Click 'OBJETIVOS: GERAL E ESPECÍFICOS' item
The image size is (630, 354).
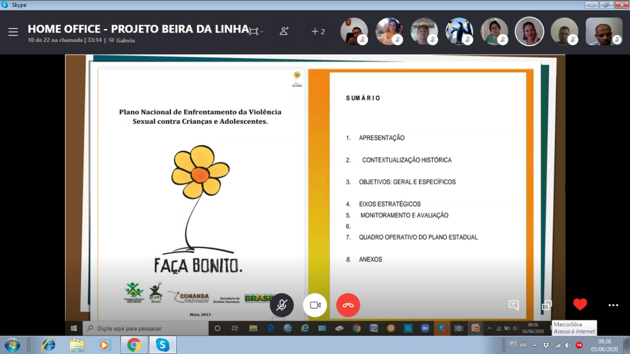408,182
